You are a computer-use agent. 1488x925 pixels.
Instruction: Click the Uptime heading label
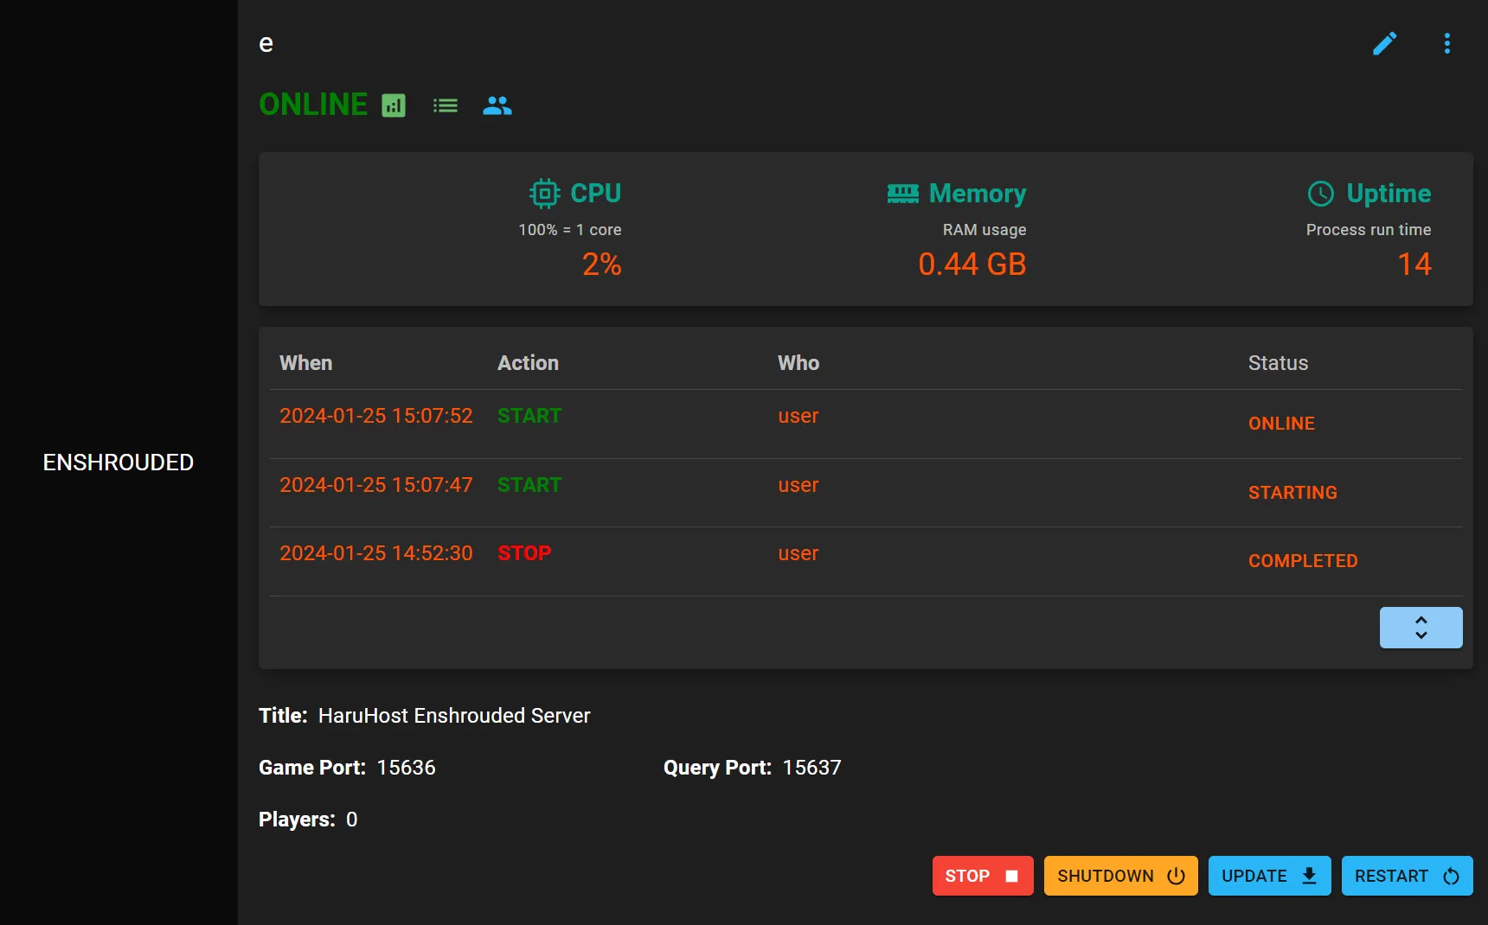point(1389,194)
